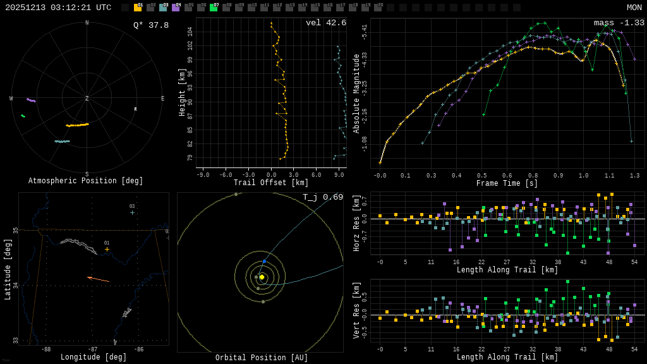Click the orange station 01 indicator box
Viewport: 647px width, 364px height.
(x=138, y=8)
